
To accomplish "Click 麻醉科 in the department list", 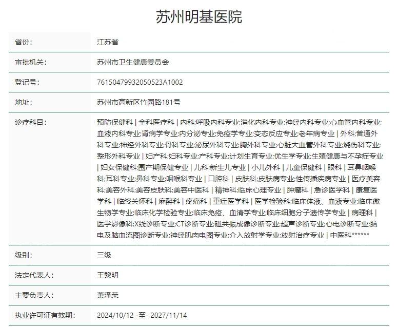I will pyautogui.click(x=169, y=201).
